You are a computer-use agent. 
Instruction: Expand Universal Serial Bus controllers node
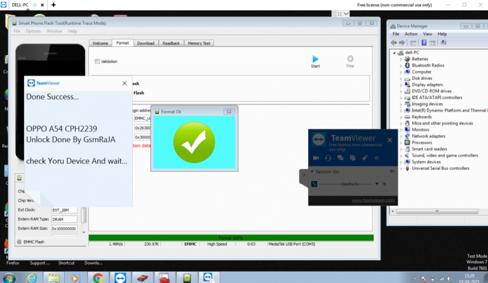tap(401, 168)
